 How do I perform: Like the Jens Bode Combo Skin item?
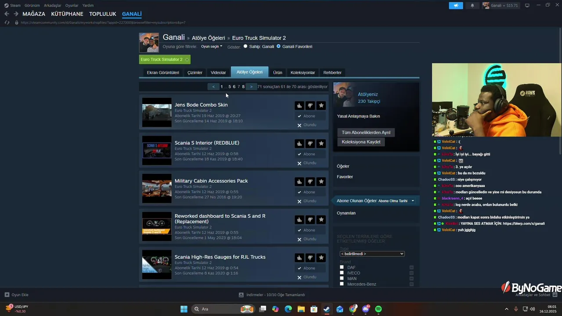click(x=299, y=105)
